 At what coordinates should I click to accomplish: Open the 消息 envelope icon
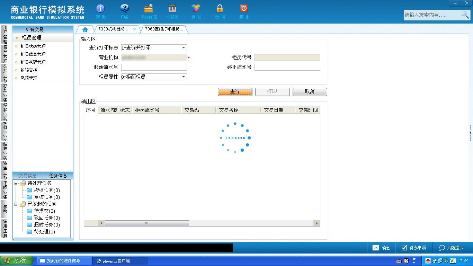pyautogui.click(x=376, y=248)
